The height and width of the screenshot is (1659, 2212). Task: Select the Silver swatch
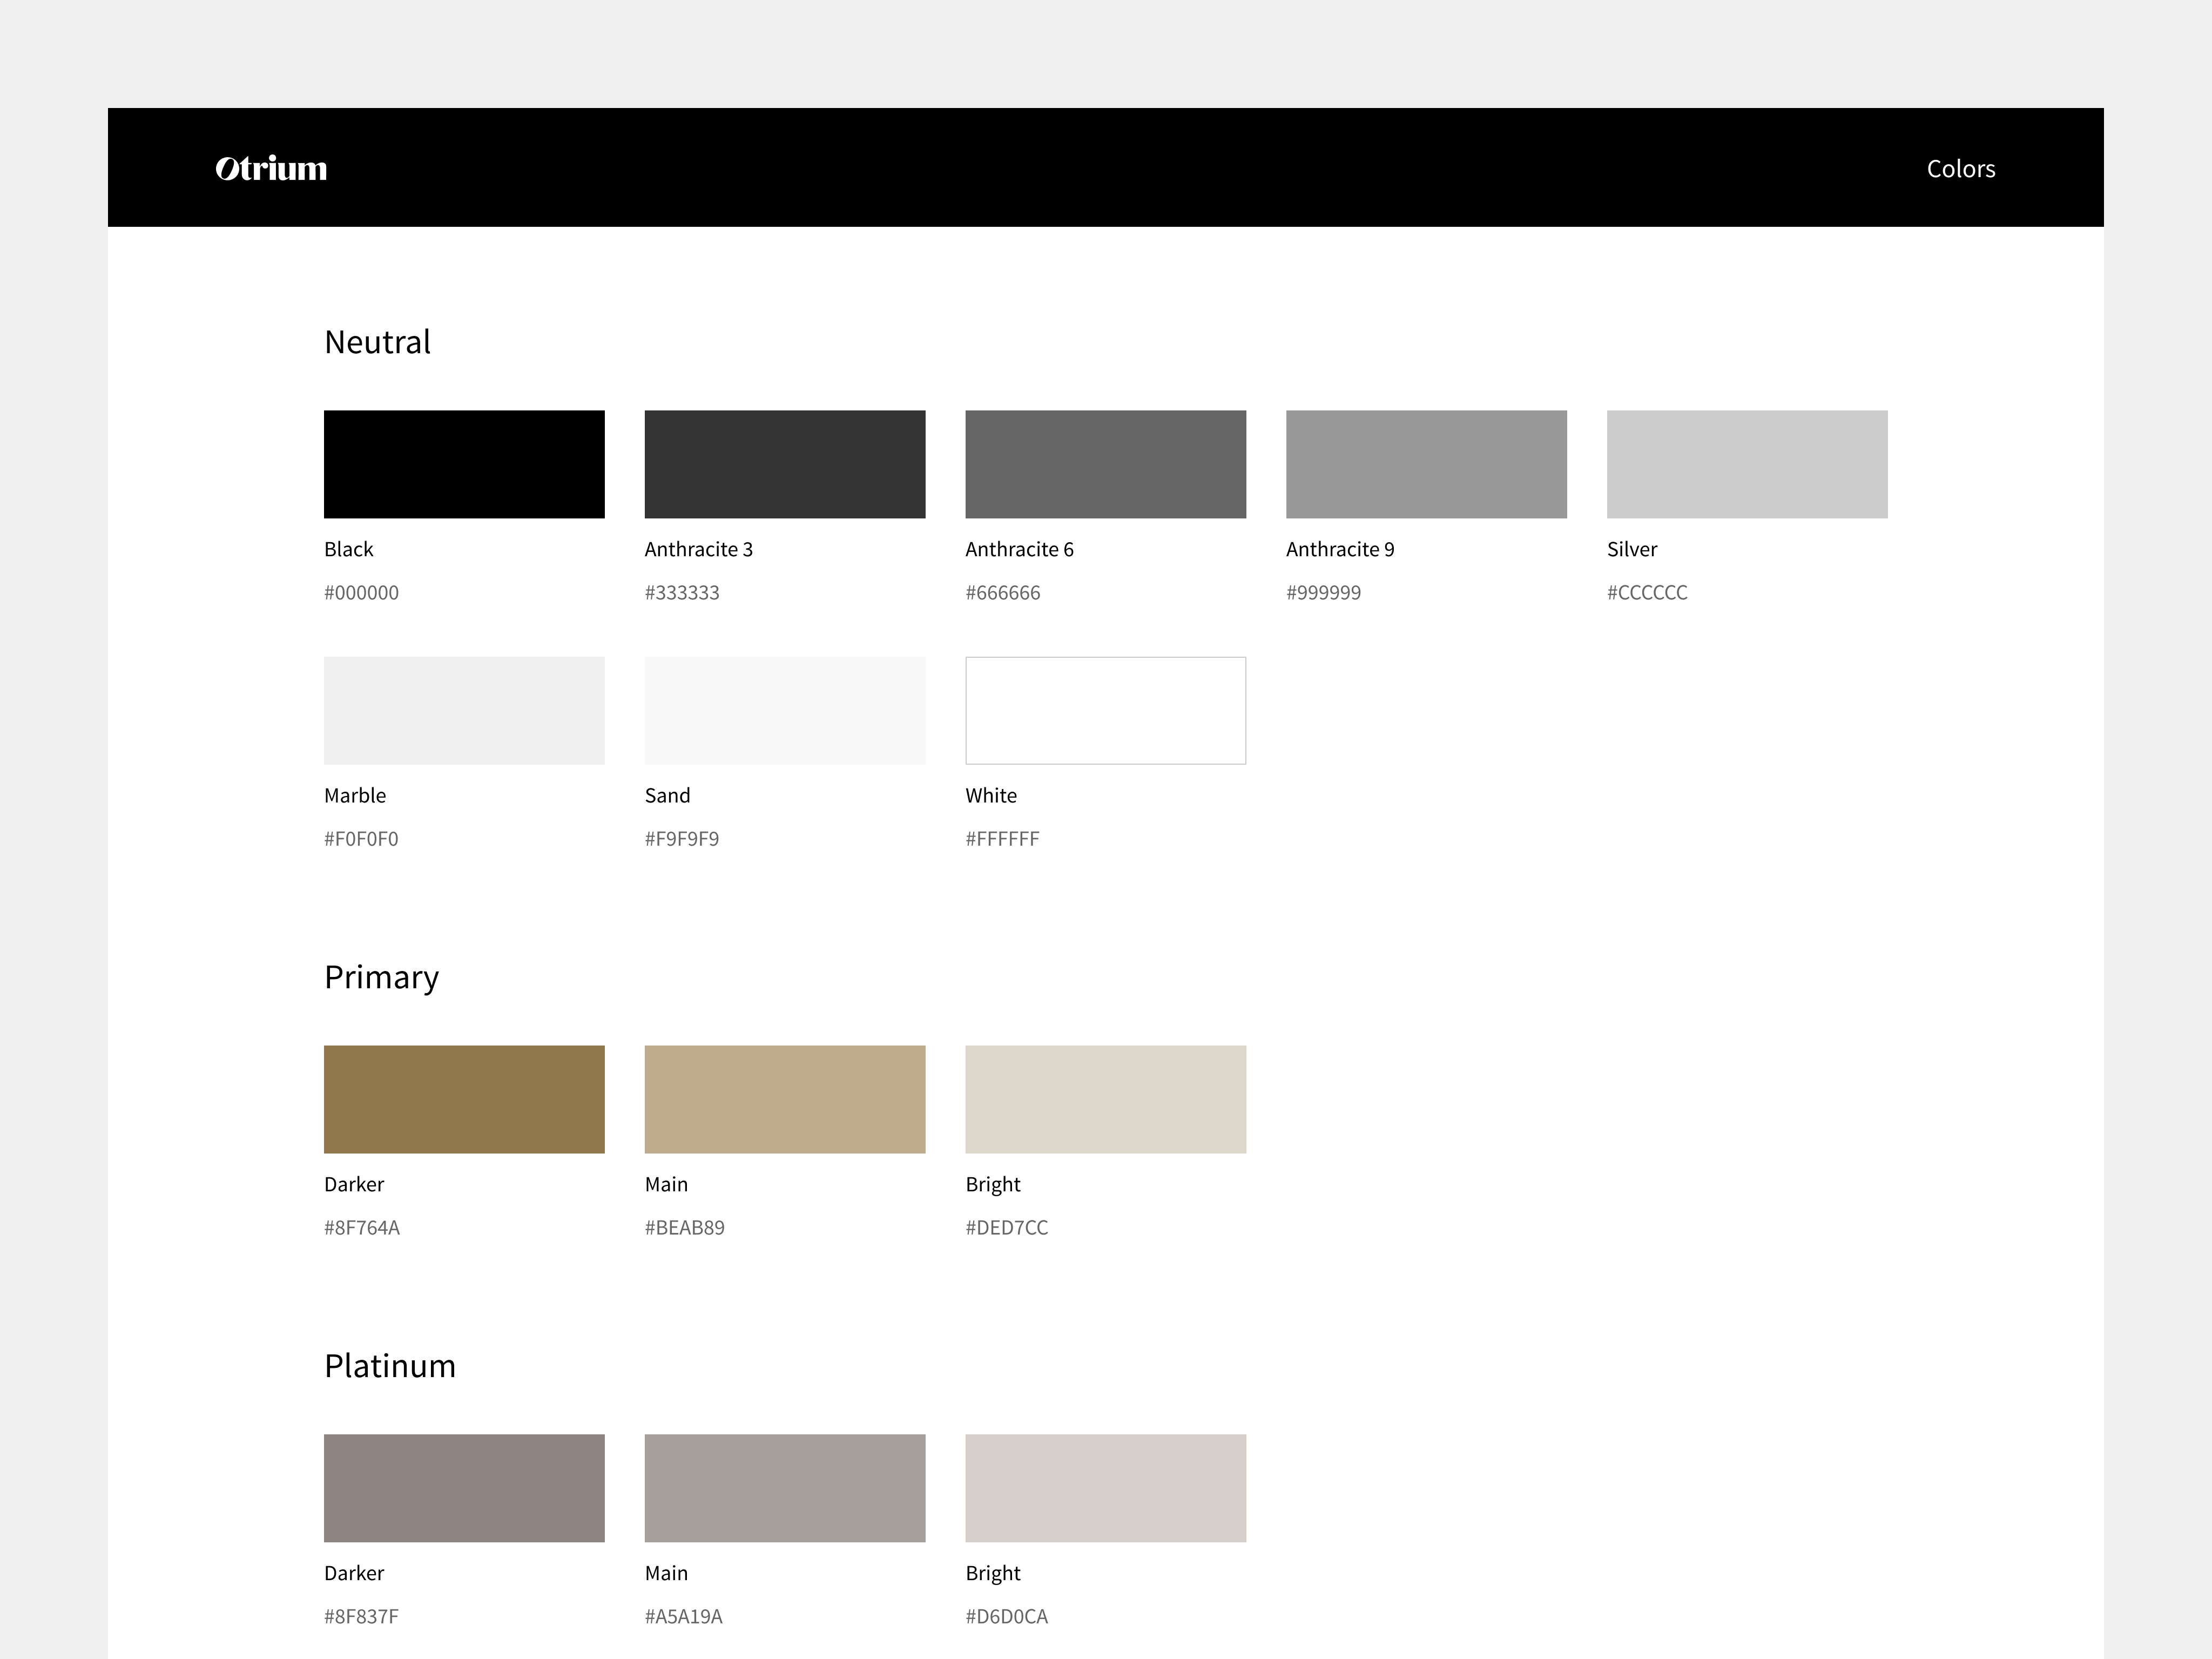click(x=1747, y=464)
